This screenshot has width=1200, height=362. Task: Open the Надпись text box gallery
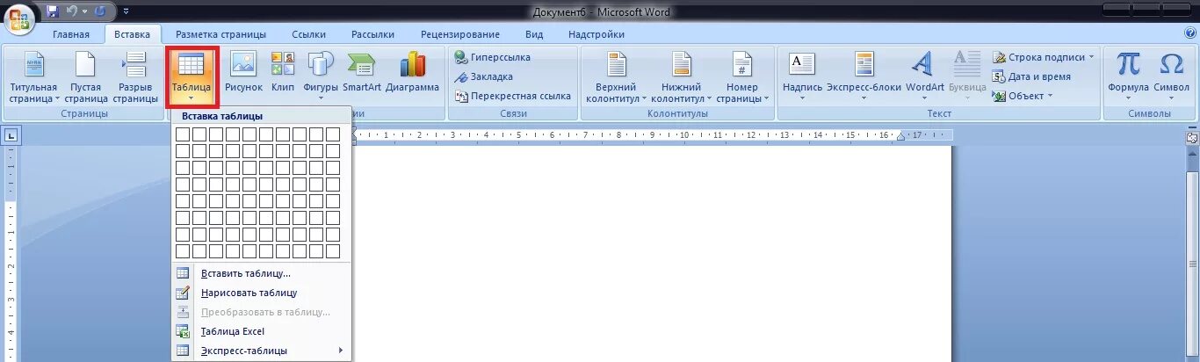click(802, 77)
